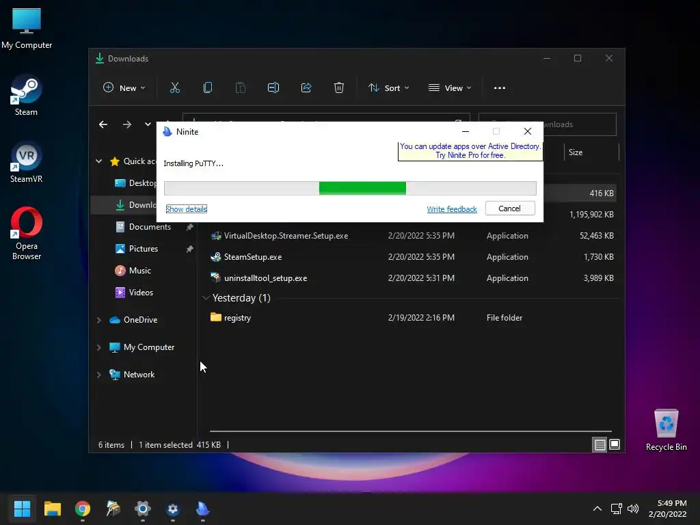Expand My Computer in navigation pane
The image size is (700, 525).
(98, 347)
